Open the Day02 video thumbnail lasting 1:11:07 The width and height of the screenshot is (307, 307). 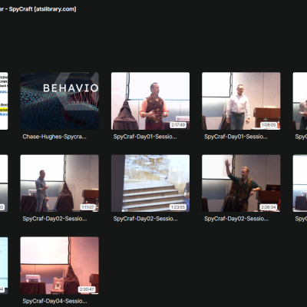pos(60,183)
